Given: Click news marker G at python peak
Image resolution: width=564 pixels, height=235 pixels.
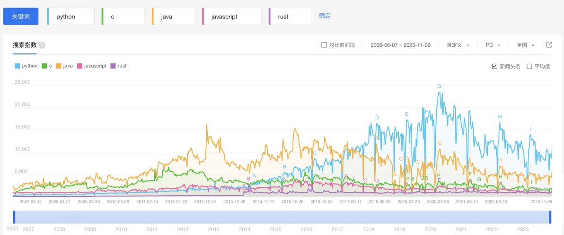Looking at the screenshot, I should [x=440, y=87].
